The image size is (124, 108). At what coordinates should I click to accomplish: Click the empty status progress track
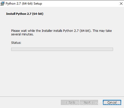(62, 49)
